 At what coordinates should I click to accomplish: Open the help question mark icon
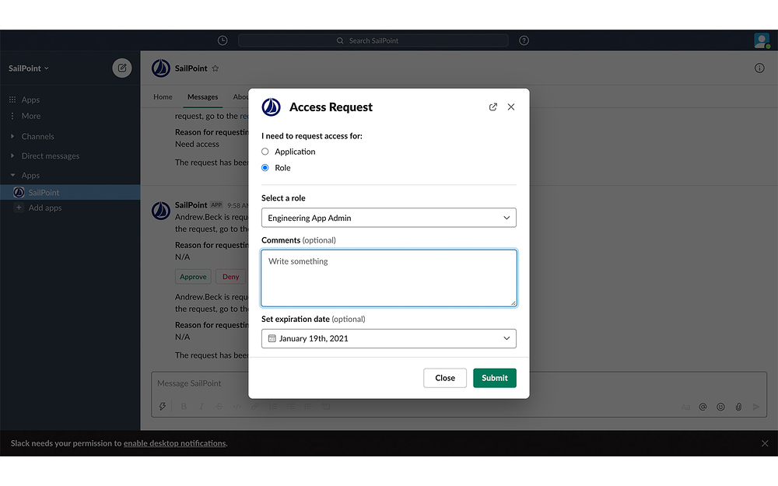524,40
